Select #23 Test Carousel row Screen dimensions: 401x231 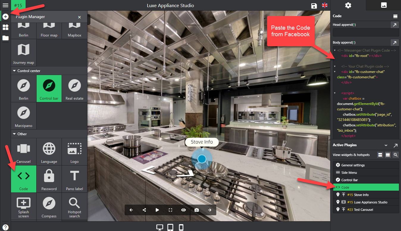coord(366,210)
